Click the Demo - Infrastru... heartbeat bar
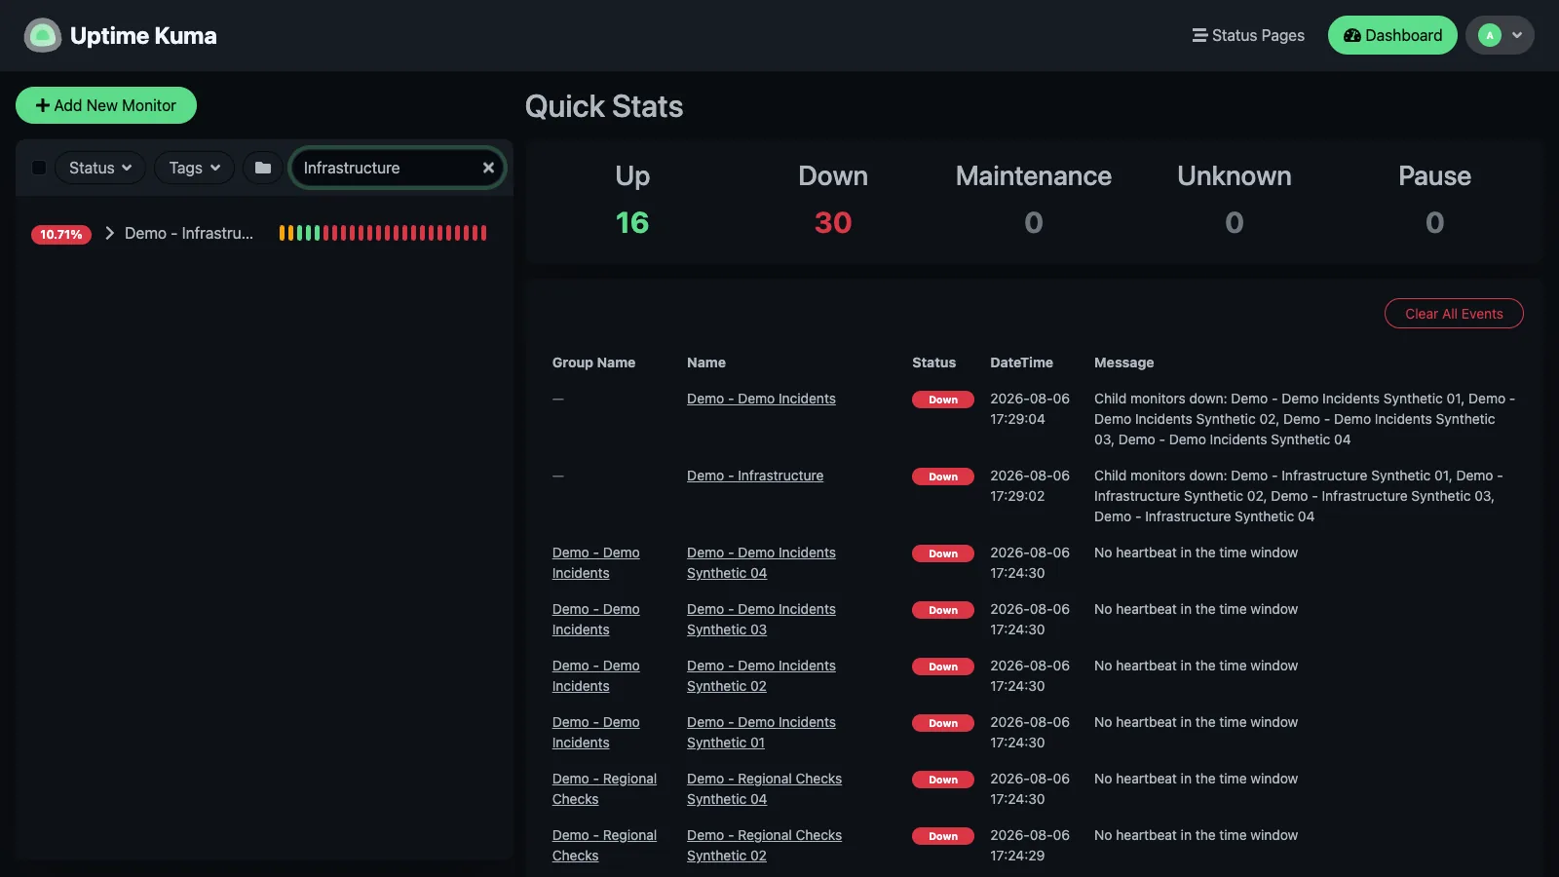1559x877 pixels. click(x=383, y=233)
